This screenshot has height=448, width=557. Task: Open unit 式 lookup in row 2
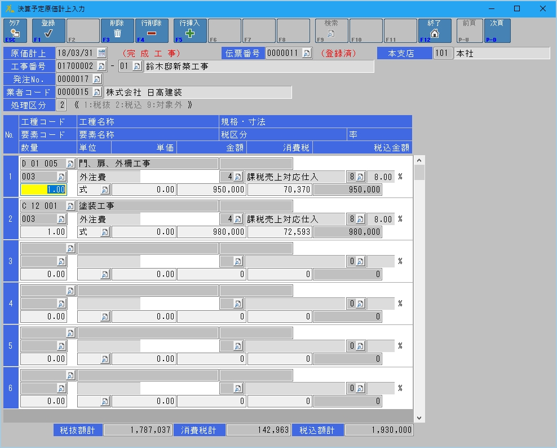coord(104,232)
